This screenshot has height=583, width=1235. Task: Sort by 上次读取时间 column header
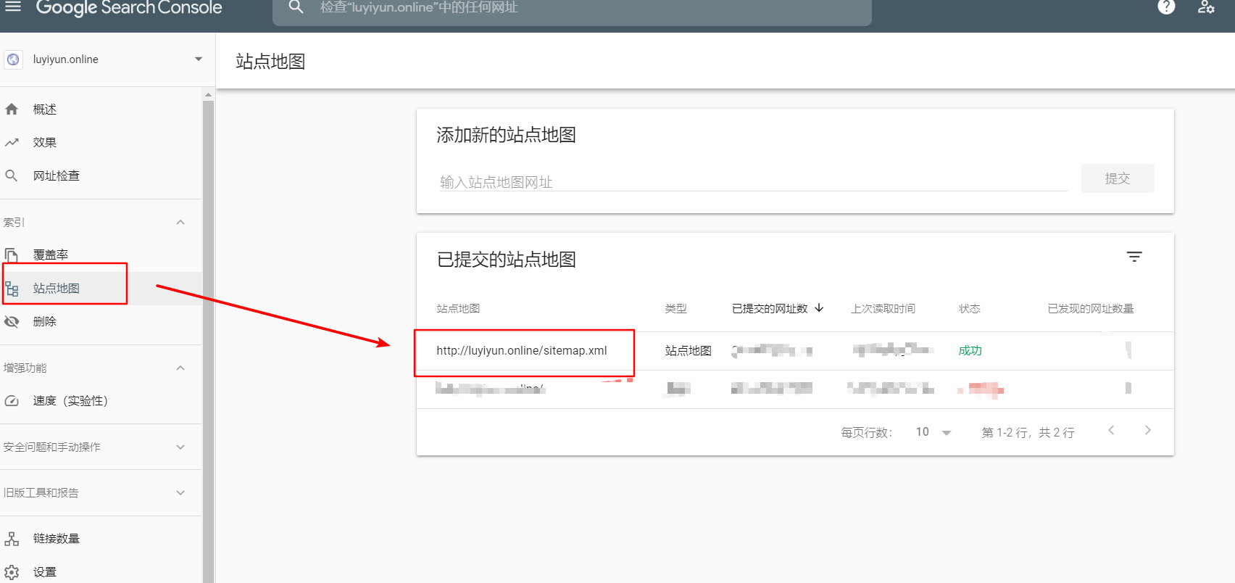[883, 309]
